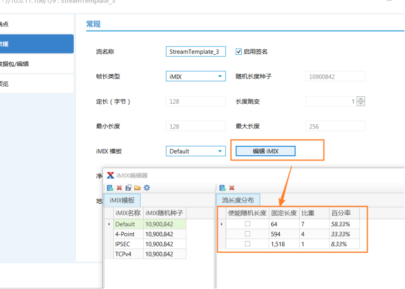The image size is (405, 289).
Task: Select the Default iMIX template row
Action: 150,224
